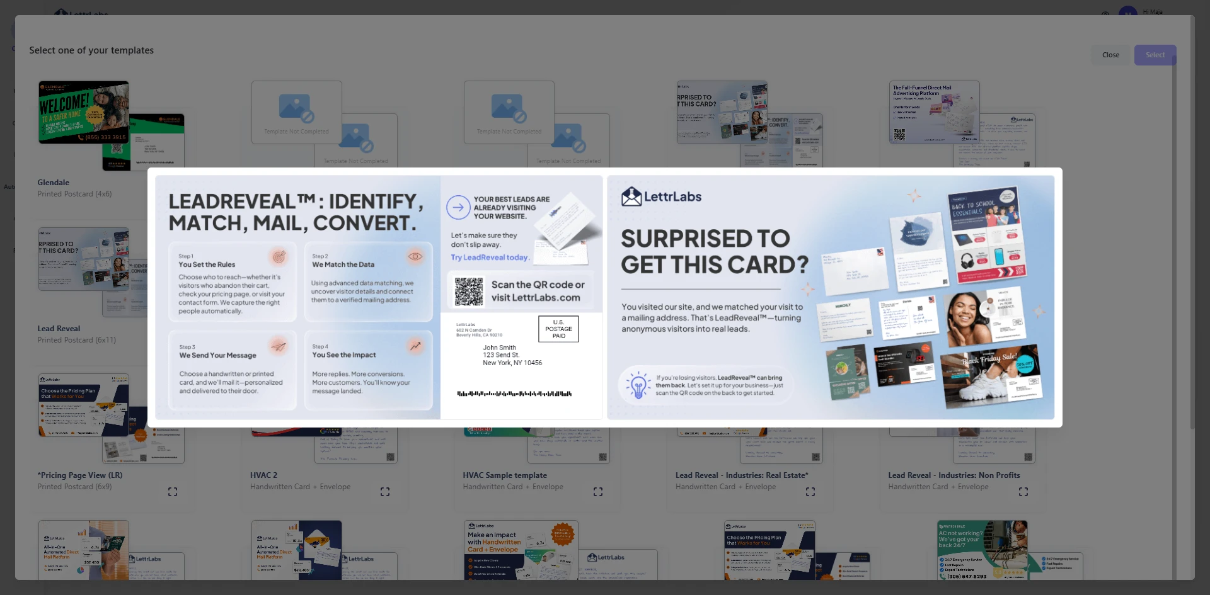The height and width of the screenshot is (595, 1210).
Task: Click Lead Reveal - Industries: Real Estate* title
Action: pos(742,475)
